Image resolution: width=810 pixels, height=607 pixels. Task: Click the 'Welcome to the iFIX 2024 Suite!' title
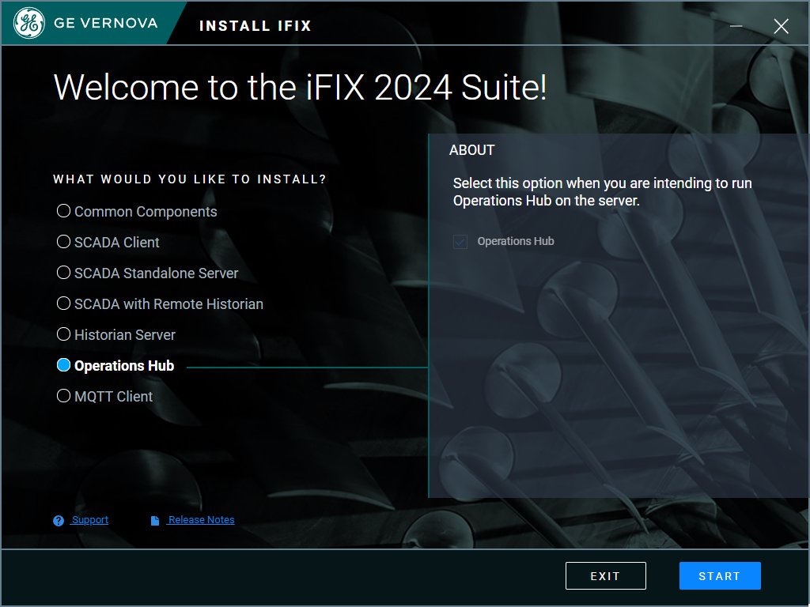(300, 87)
